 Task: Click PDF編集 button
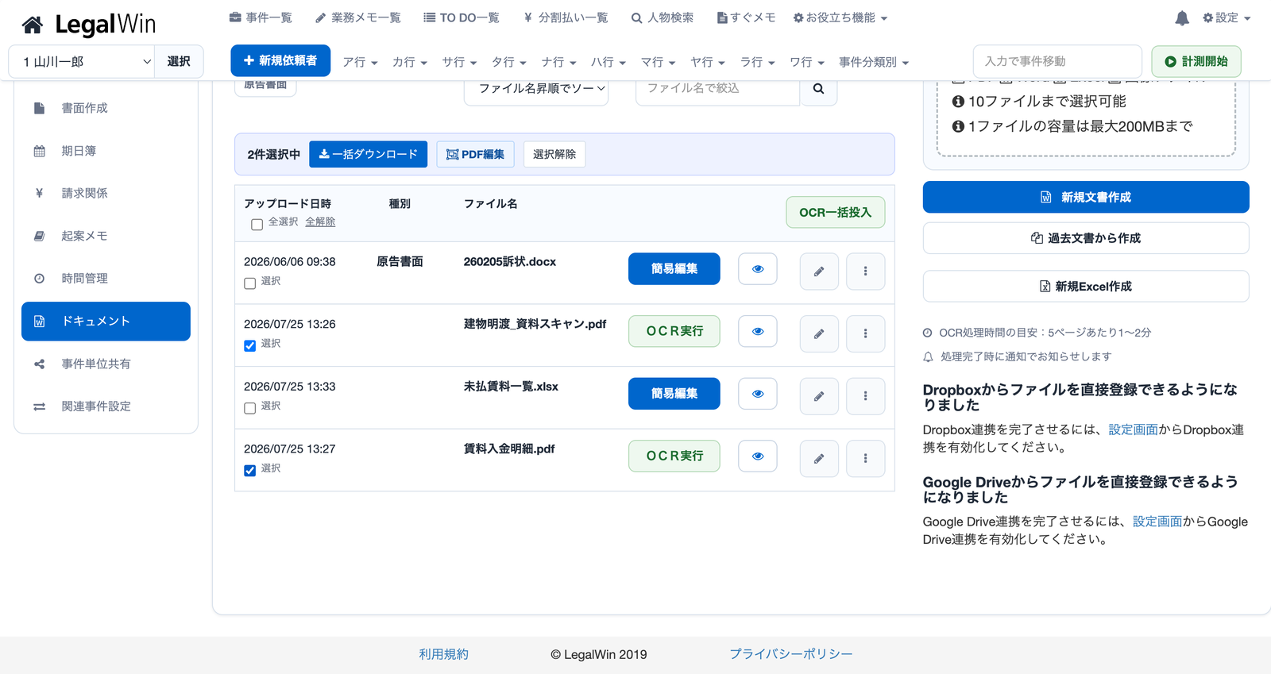coord(475,154)
